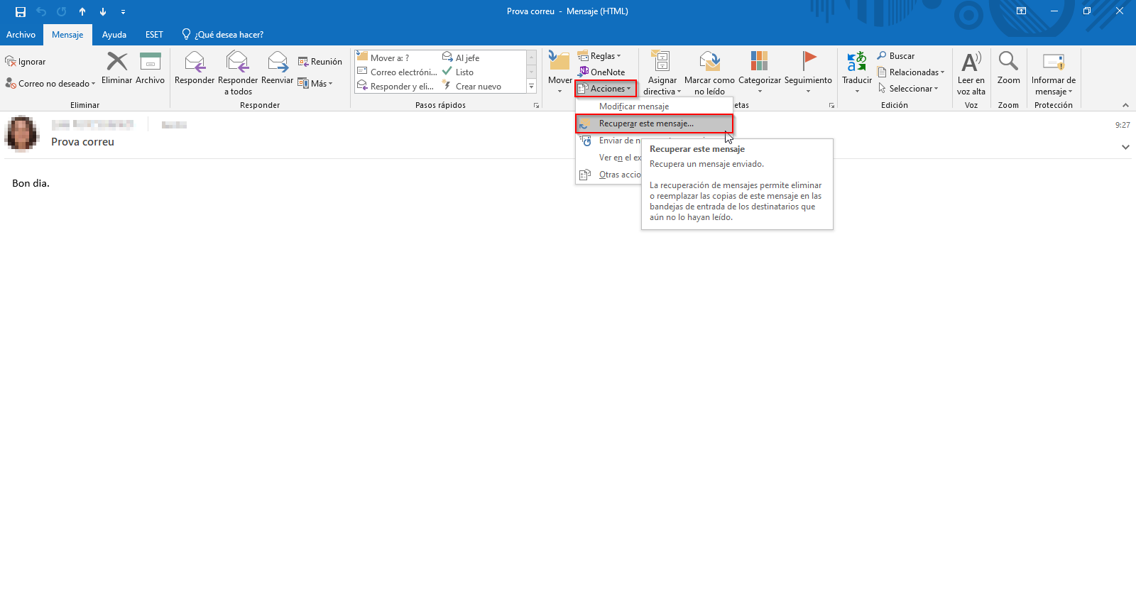Click the Save icon in title bar
Screen dimensions: 1136x609
pyautogui.click(x=21, y=11)
